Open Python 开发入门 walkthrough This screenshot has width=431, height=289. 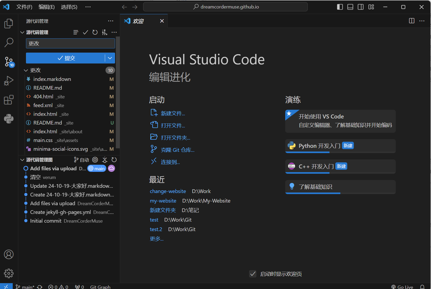(340, 146)
